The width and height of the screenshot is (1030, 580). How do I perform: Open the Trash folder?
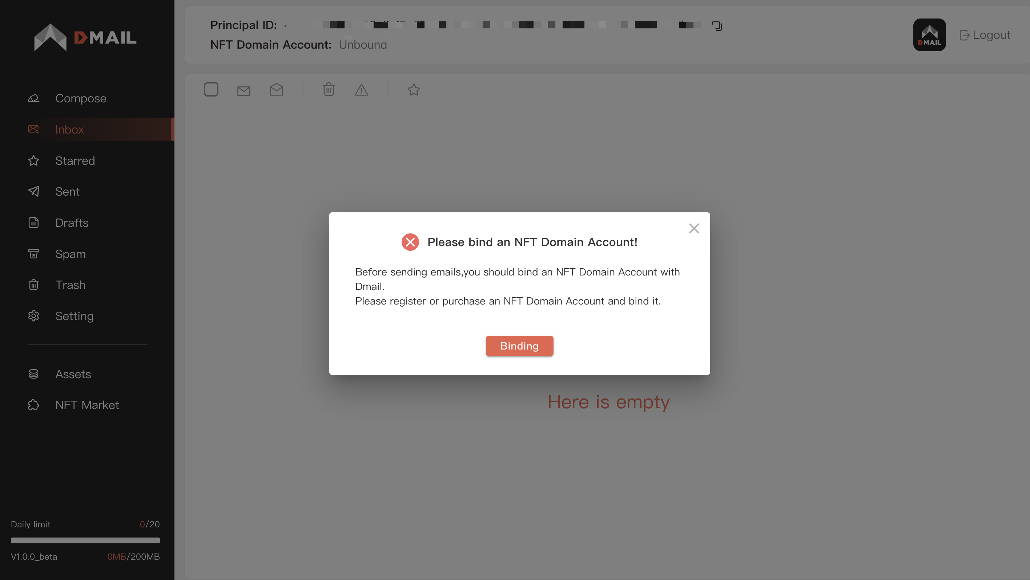[87, 285]
